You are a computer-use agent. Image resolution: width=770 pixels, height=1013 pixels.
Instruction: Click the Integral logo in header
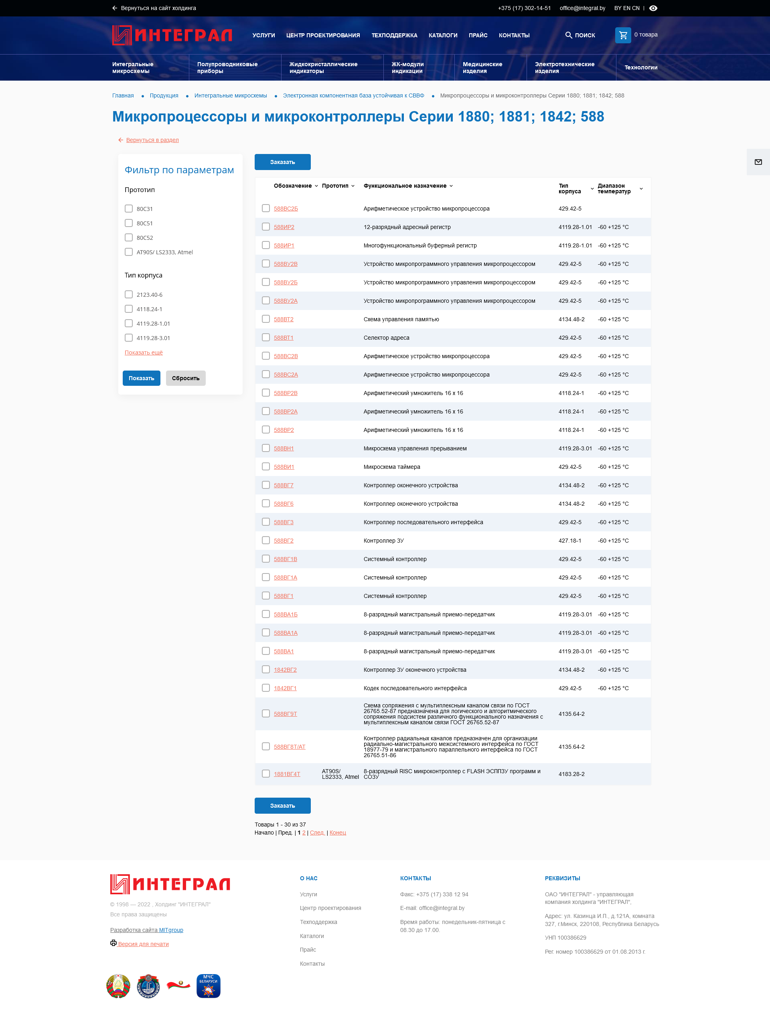pos(172,35)
